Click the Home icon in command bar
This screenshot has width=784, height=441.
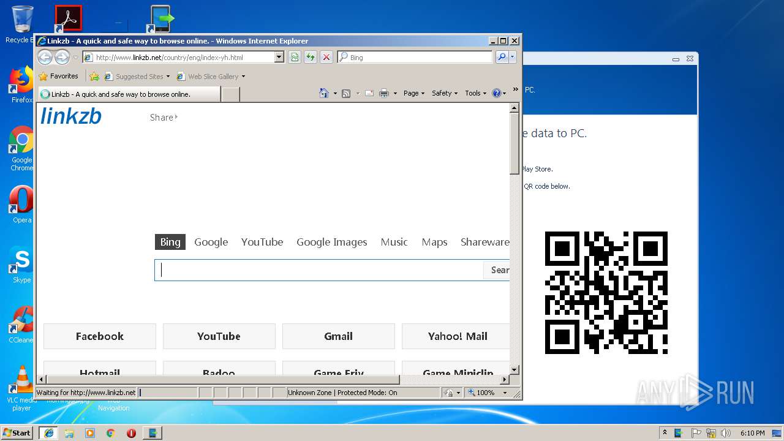[324, 93]
